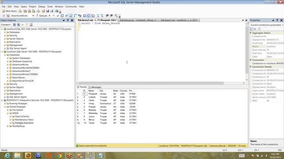Open an Analysis Services XMLA Query
Viewport: 284px width, 159px height.
pos(34,11)
